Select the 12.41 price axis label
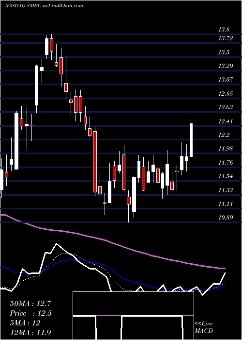Screen dimensions: 242x340 (x=226, y=121)
